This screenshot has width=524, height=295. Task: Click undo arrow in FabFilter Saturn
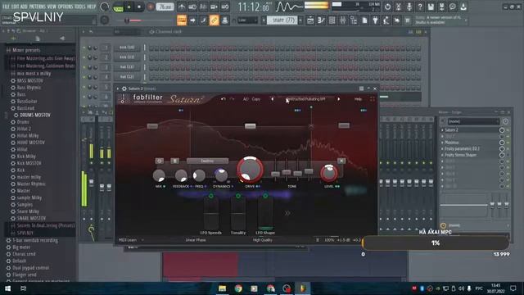pos(224,99)
